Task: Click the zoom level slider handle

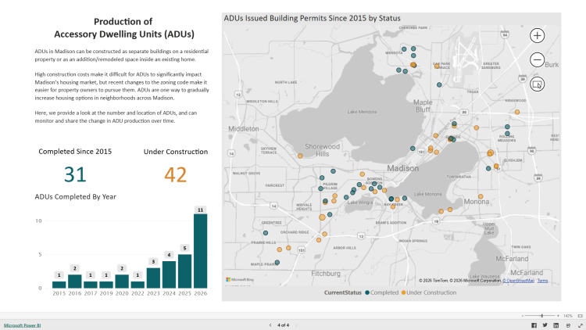Action: (542, 316)
